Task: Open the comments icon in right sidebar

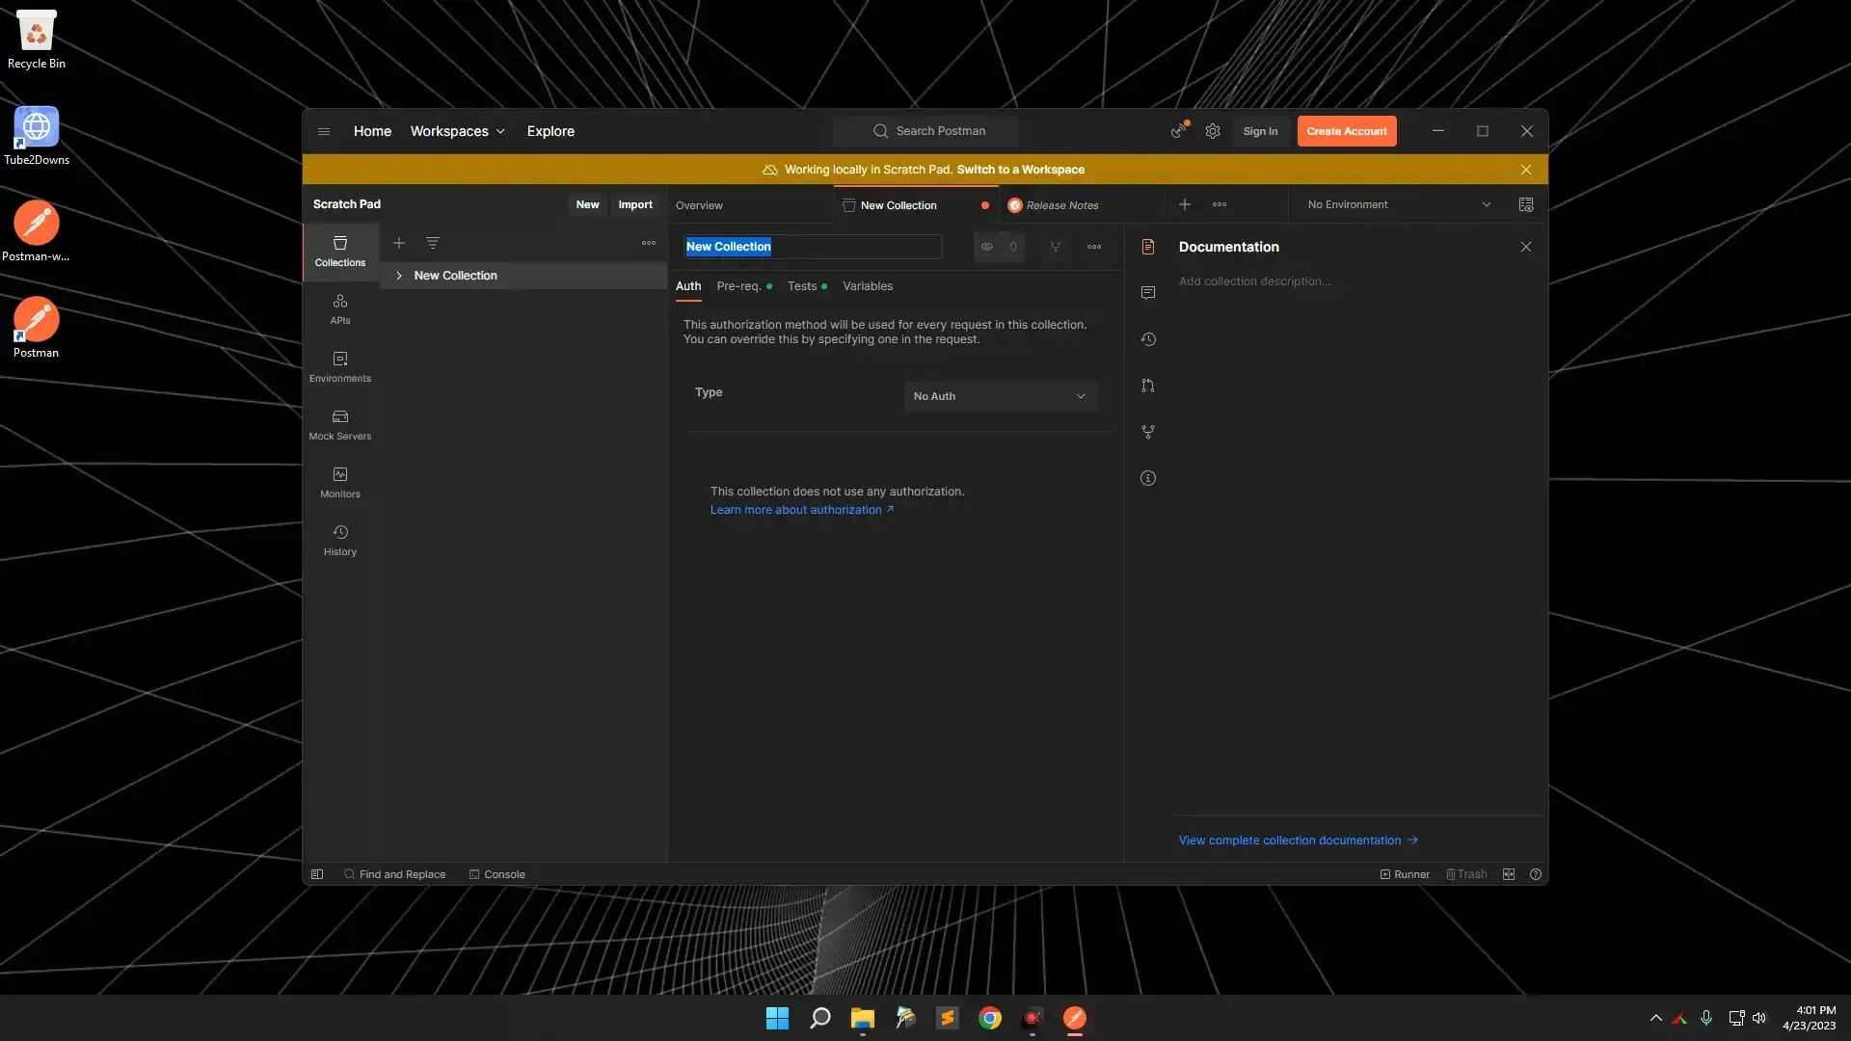Action: pos(1147,293)
